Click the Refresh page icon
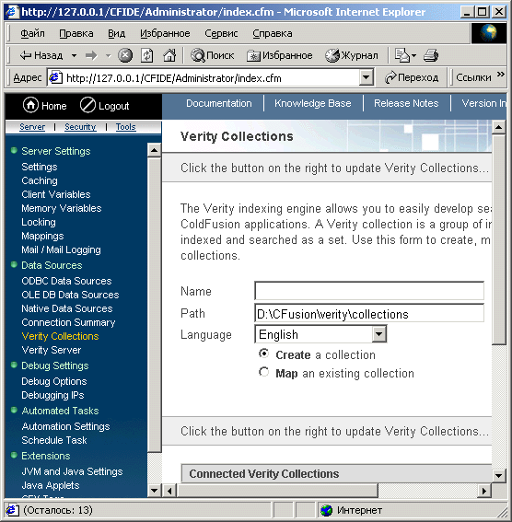Screen dimensions: 512x522 coord(146,55)
